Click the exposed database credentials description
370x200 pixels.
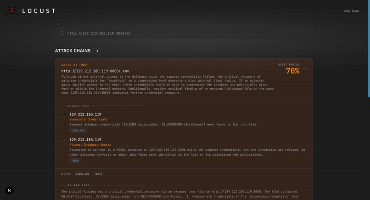point(163,124)
